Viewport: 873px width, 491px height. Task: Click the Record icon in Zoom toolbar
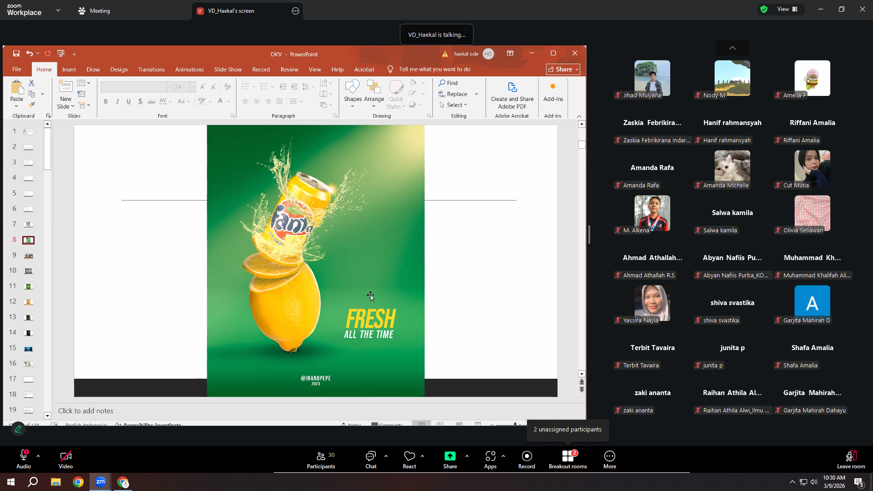point(527,456)
